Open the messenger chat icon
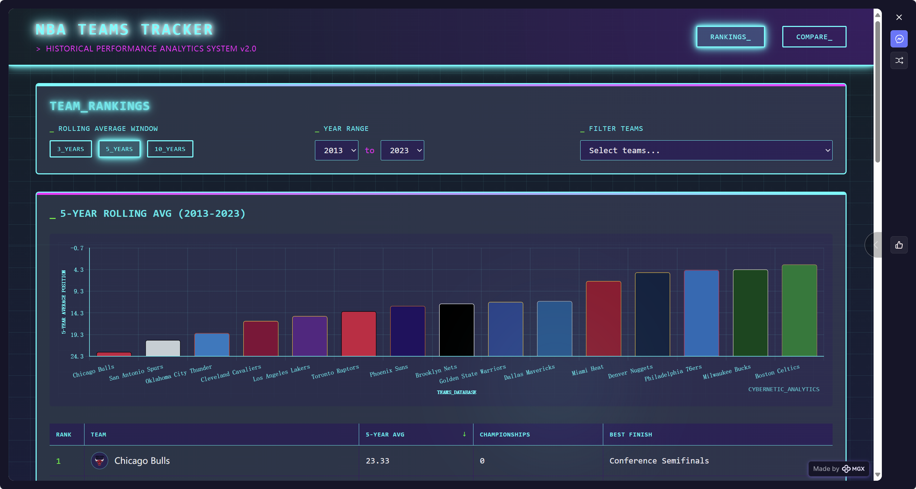 coord(899,39)
